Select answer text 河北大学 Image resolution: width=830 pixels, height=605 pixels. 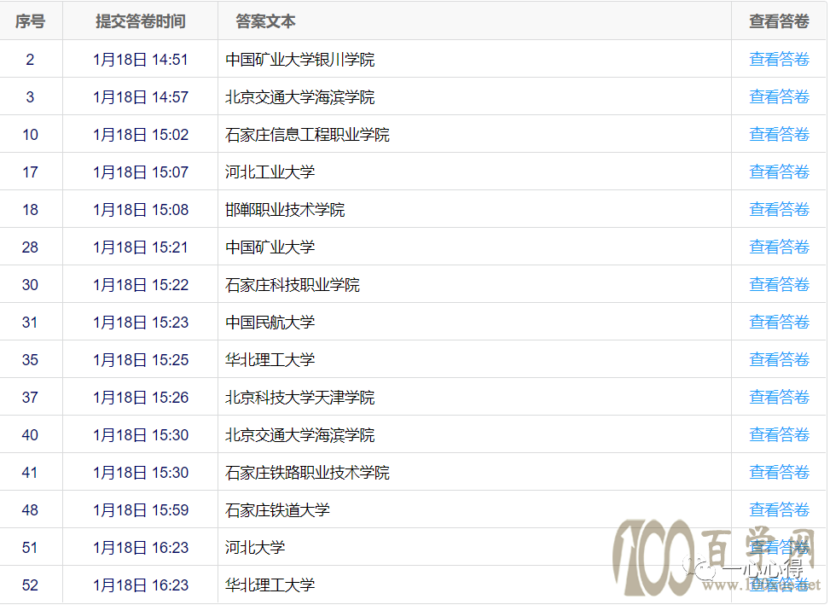click(x=255, y=548)
